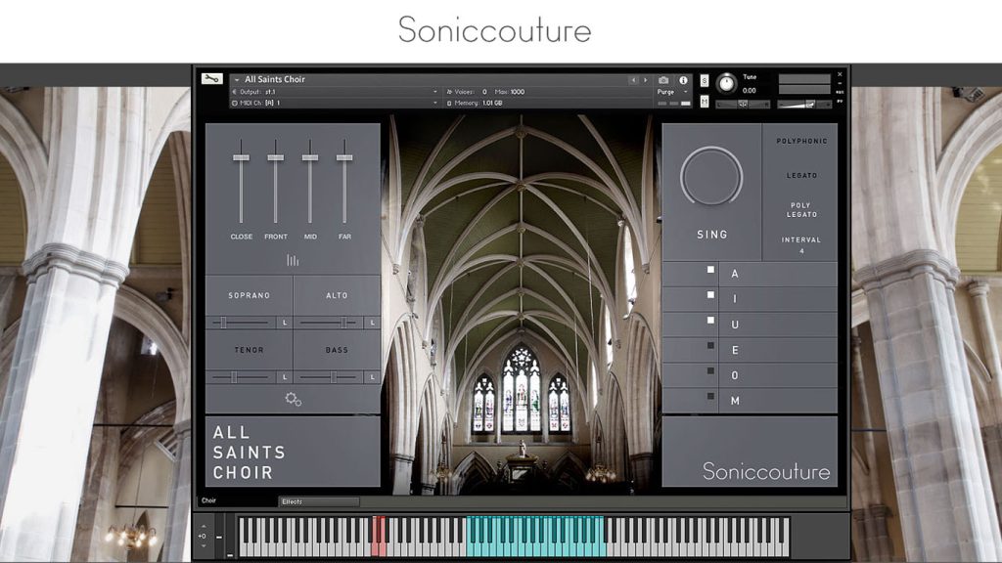Select POLYPHONIC mode
This screenshot has height=563, width=1002.
(x=801, y=141)
